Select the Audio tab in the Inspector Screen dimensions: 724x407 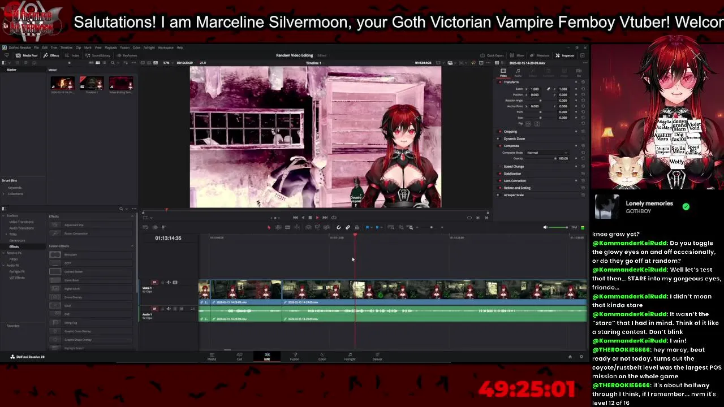pos(518,72)
